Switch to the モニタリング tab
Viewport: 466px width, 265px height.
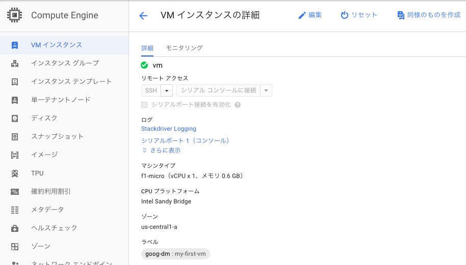pyautogui.click(x=184, y=48)
